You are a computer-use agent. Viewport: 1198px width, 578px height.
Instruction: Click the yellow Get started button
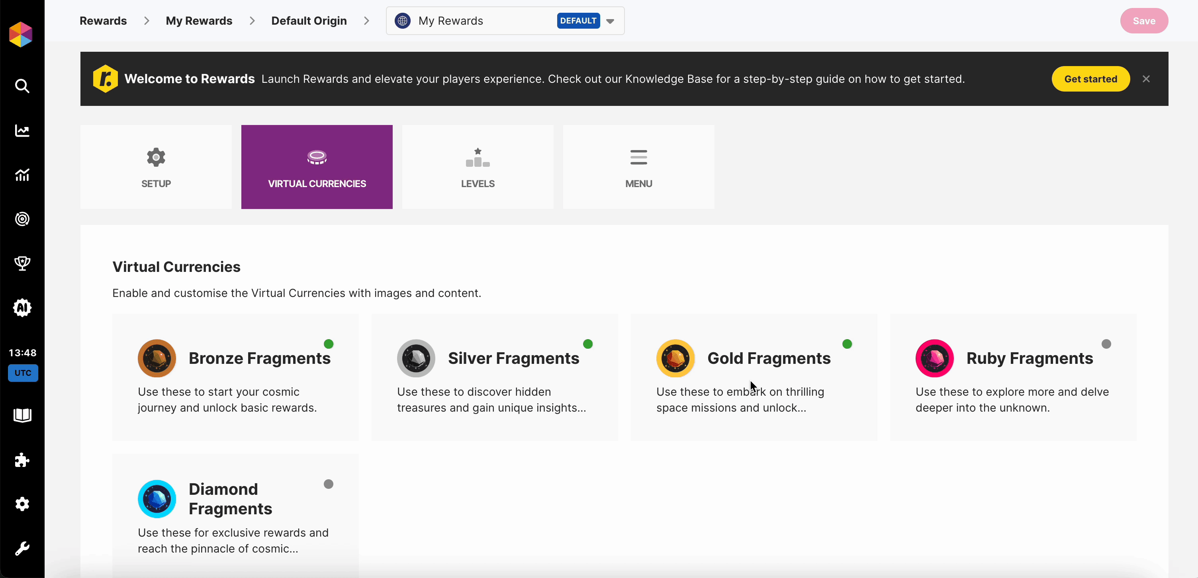click(1090, 79)
